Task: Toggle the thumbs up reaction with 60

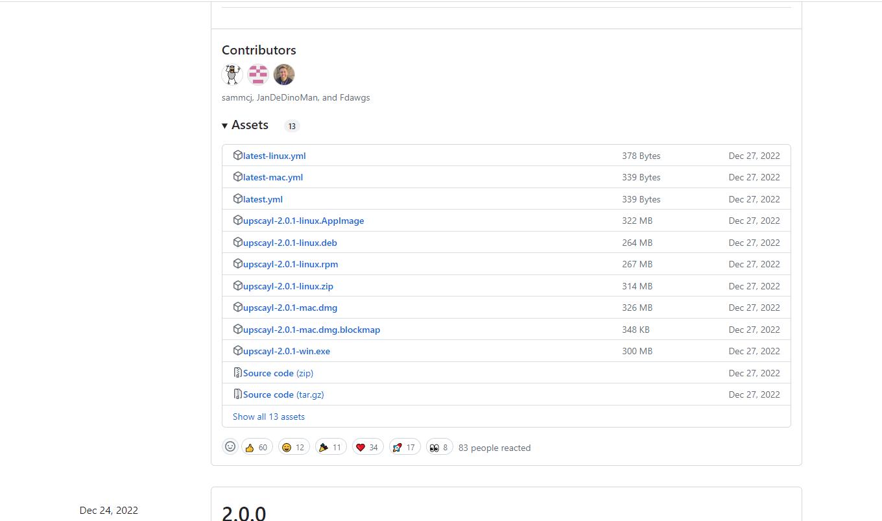Action: coord(257,448)
